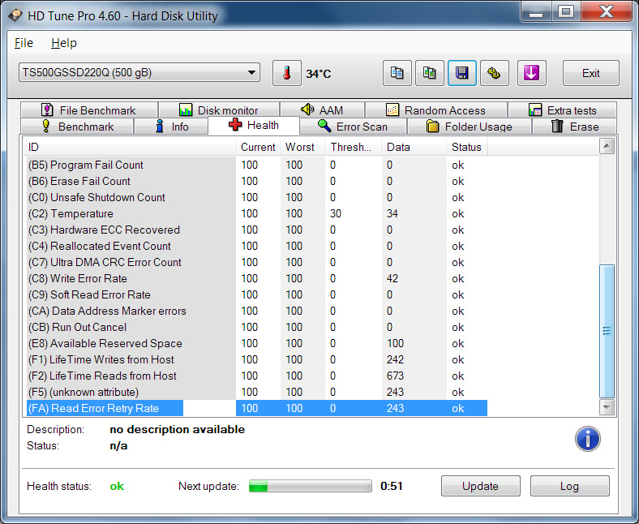
Task: Open options with the wrench icon
Action: 495,73
